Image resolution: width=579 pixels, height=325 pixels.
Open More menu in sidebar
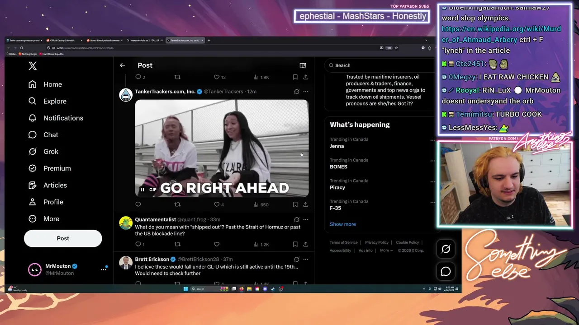[44, 218]
